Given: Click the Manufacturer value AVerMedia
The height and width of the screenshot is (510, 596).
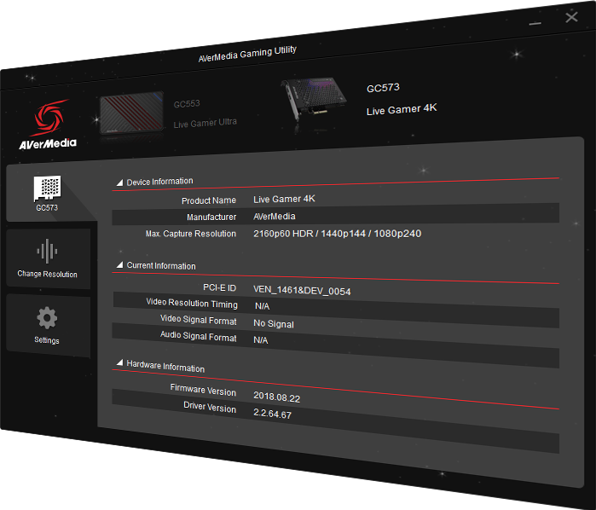Looking at the screenshot, I should (x=275, y=217).
